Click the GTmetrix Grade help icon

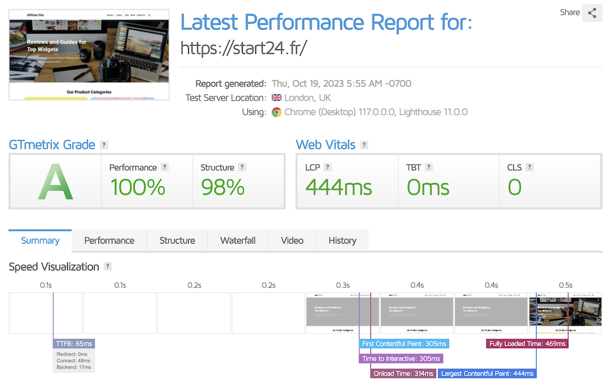[104, 145]
